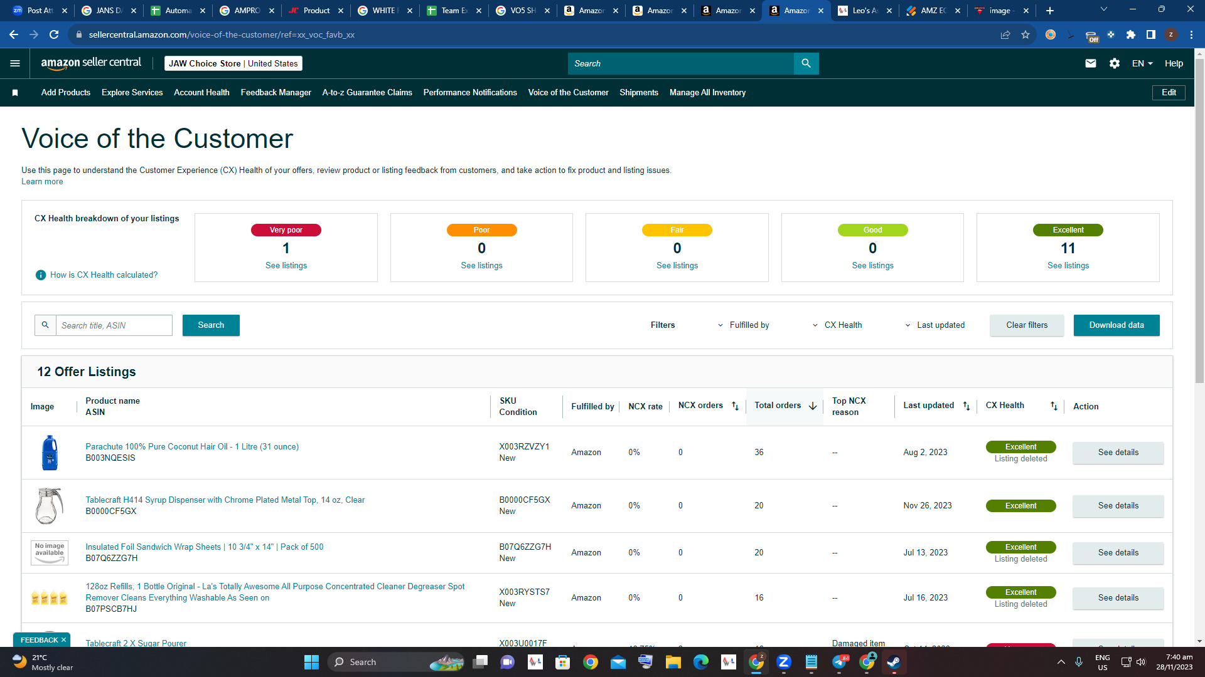Viewport: 1205px width, 677px height.
Task: Click the Search title, ASIN input field
Action: (114, 325)
